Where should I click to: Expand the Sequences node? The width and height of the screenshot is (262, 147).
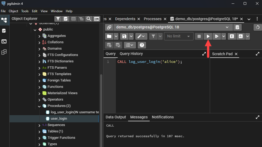pyautogui.click(x=39, y=125)
